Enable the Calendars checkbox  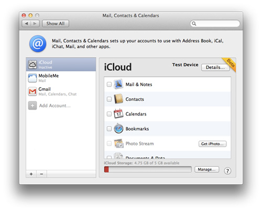109,114
